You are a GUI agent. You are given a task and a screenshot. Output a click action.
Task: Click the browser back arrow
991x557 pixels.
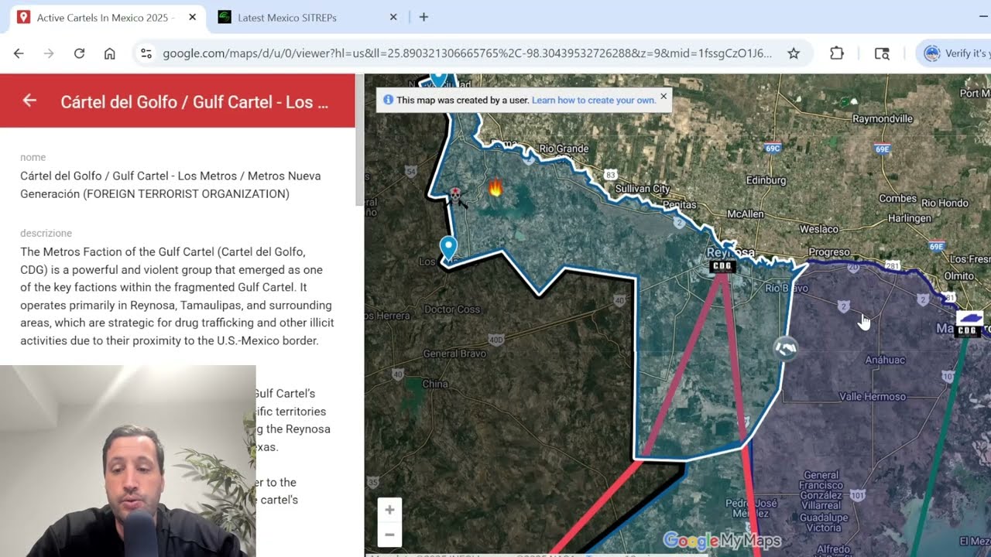coord(19,53)
